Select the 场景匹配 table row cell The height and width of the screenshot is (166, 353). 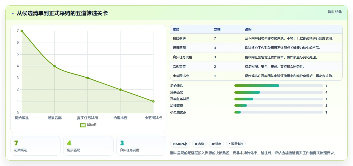pyautogui.click(x=179, y=48)
